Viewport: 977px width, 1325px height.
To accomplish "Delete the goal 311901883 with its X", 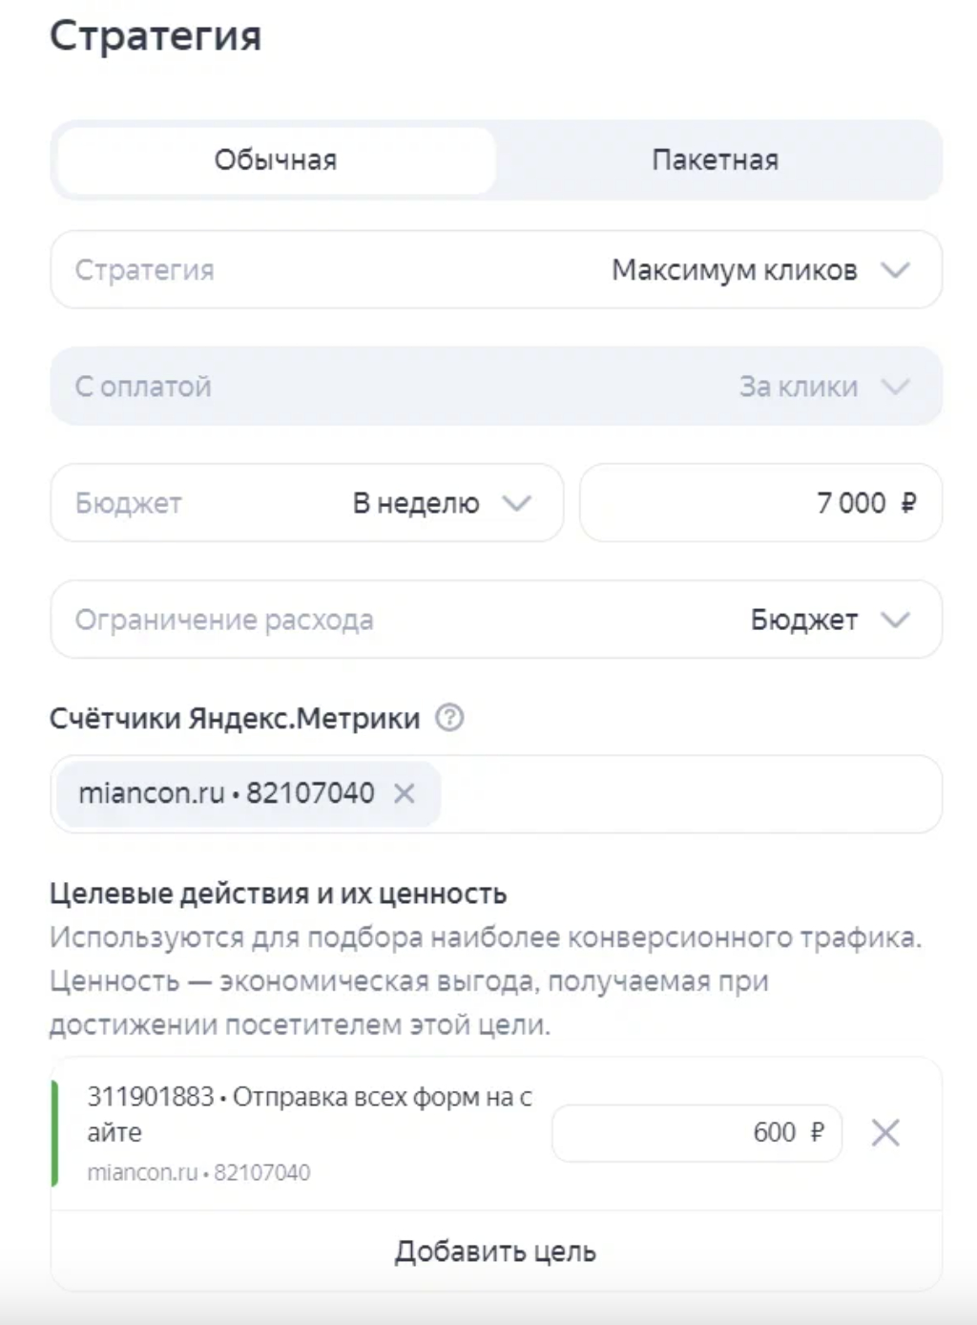I will tap(885, 1133).
